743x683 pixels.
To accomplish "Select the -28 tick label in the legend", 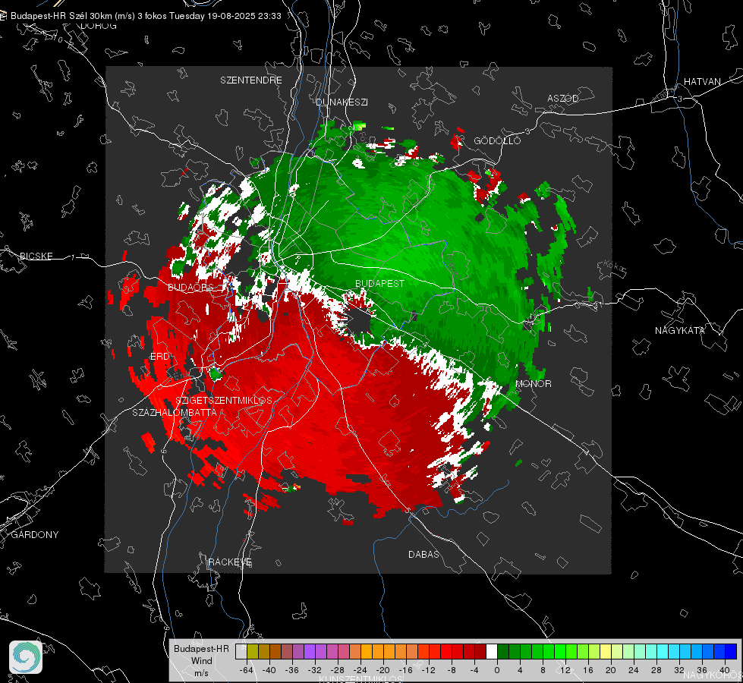I will 338,670.
